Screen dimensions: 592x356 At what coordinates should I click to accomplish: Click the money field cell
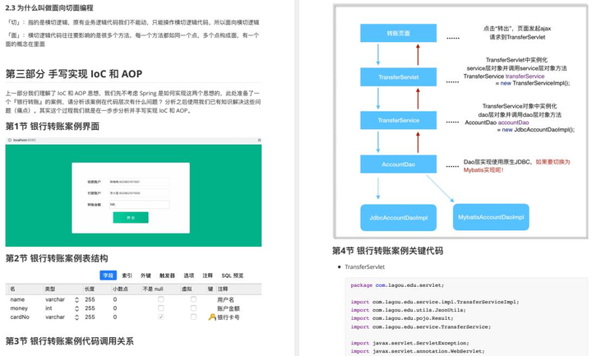[x=19, y=308]
